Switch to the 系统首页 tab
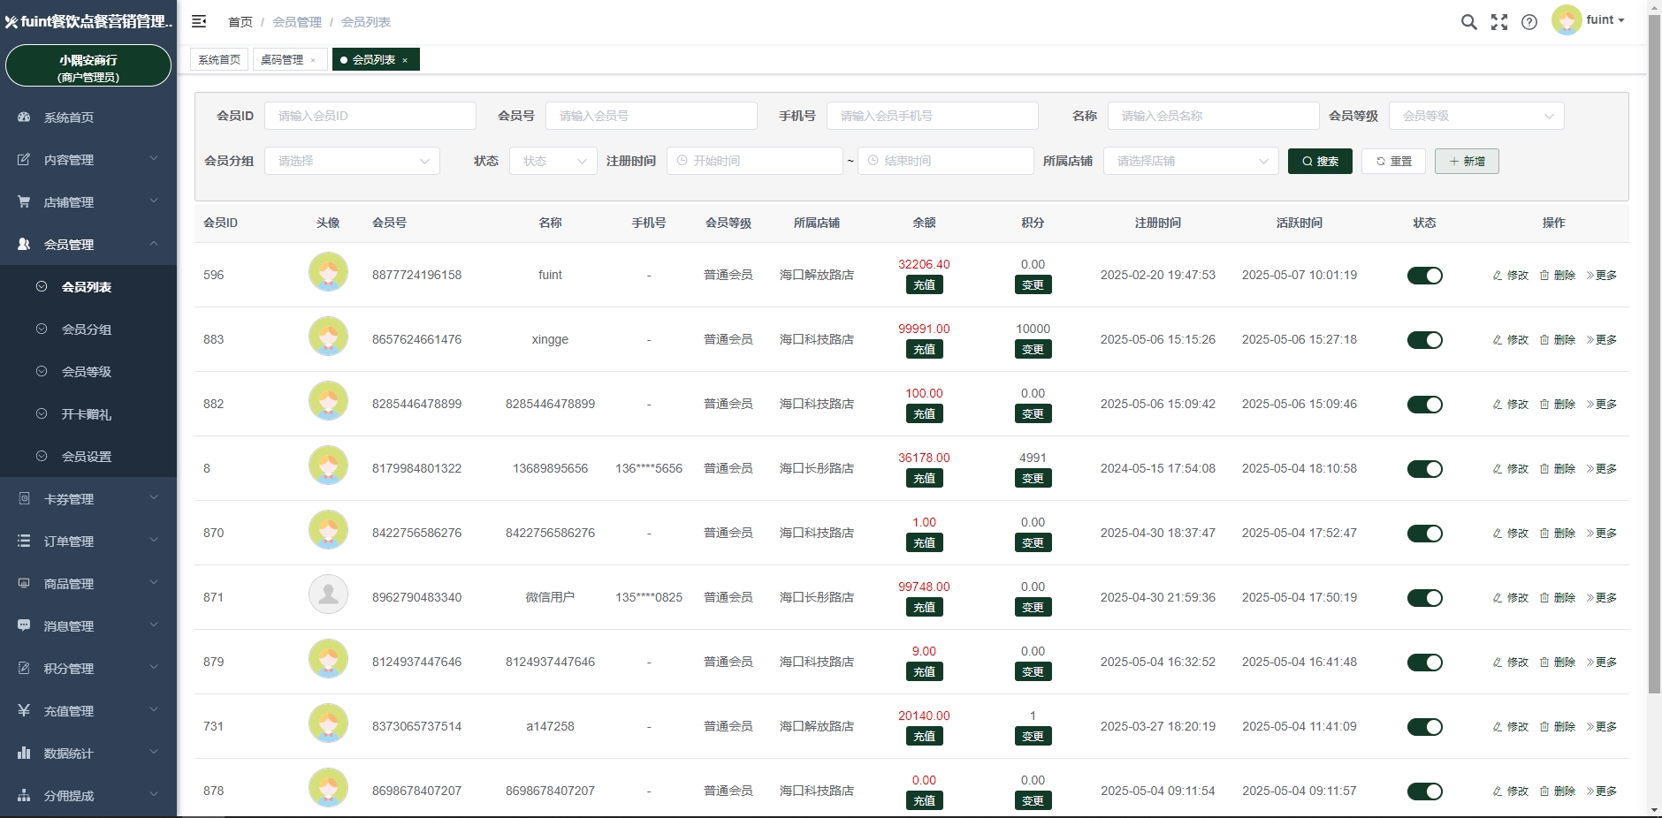The image size is (1662, 818). click(219, 60)
